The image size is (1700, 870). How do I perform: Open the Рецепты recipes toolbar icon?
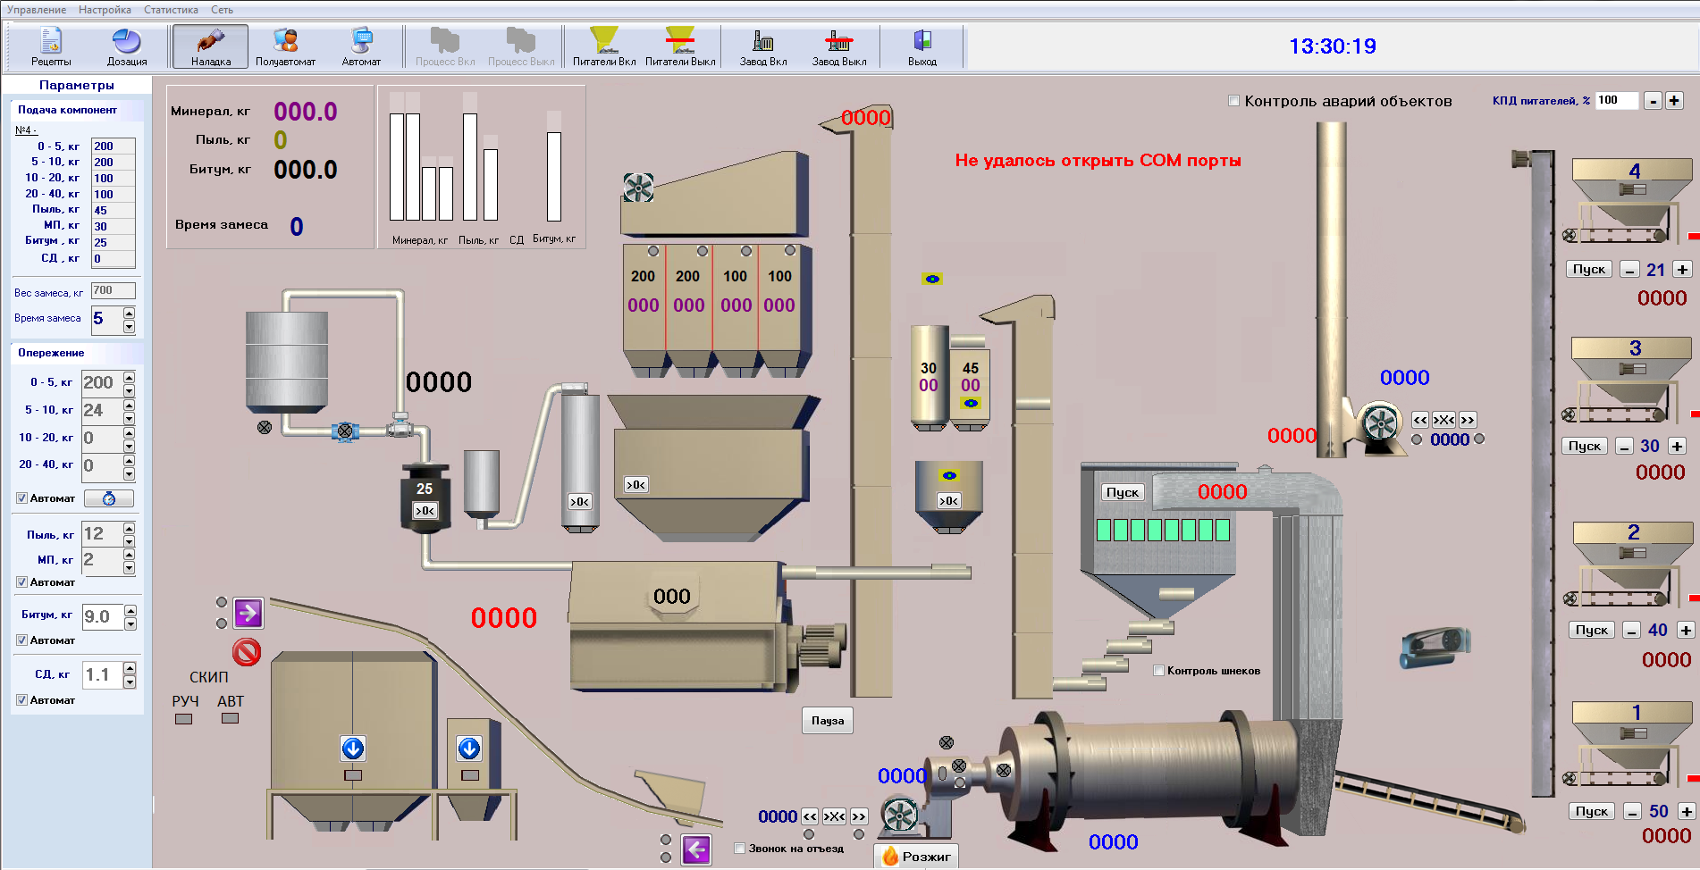[51, 47]
